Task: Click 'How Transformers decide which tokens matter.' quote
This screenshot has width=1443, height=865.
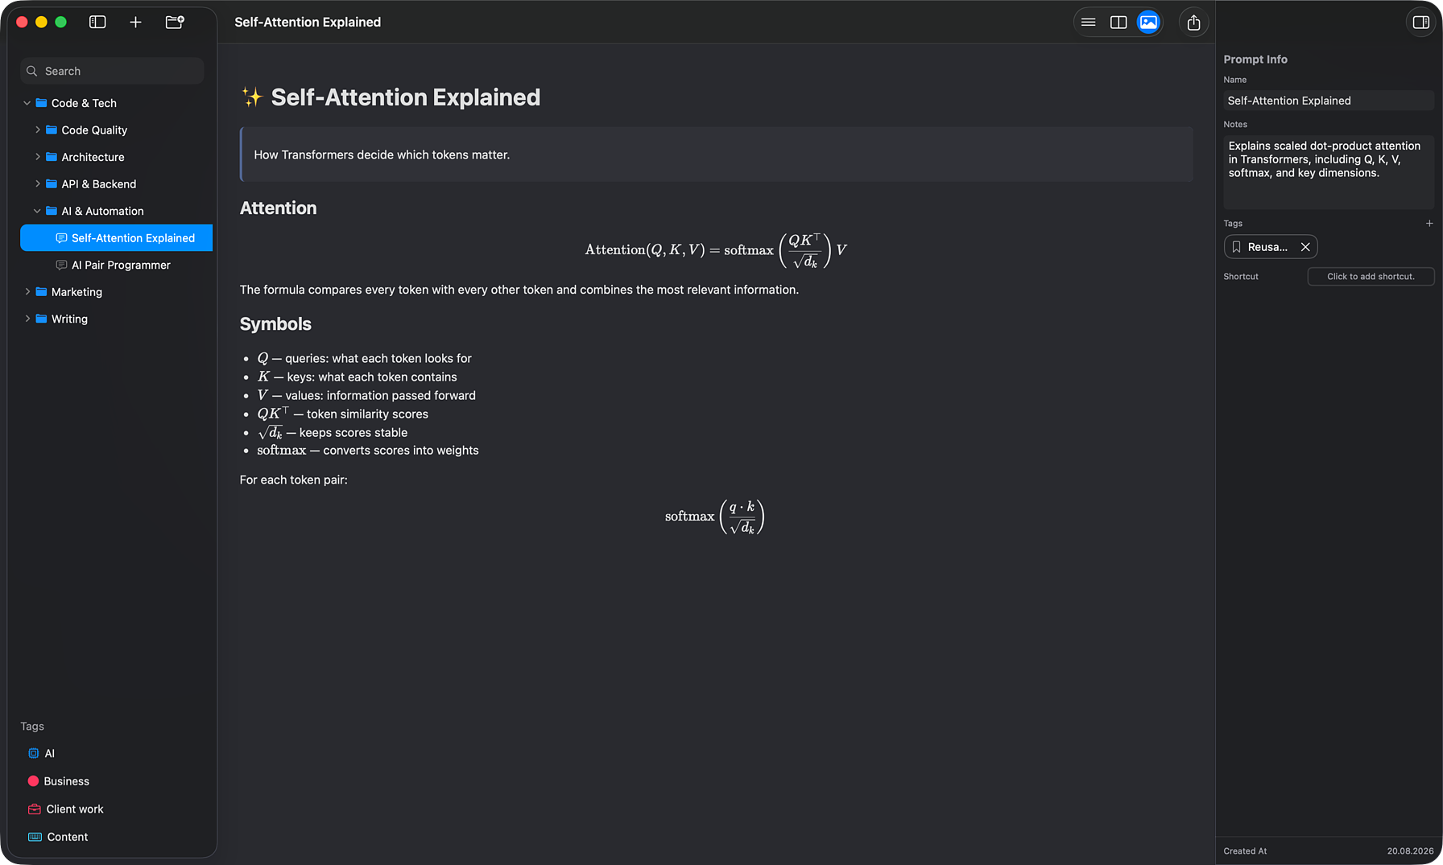Action: point(382,154)
